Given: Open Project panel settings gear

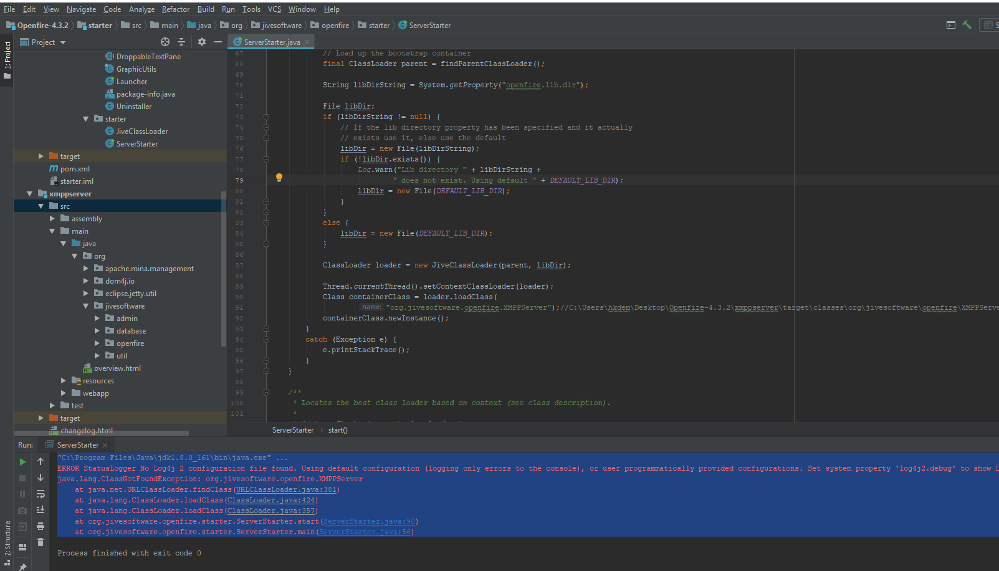Looking at the screenshot, I should [202, 42].
